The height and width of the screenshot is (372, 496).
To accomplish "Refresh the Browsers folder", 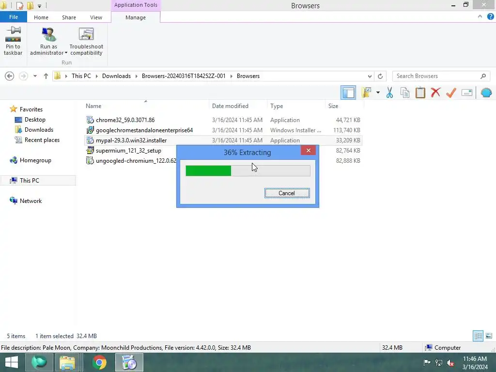I will pos(380,76).
